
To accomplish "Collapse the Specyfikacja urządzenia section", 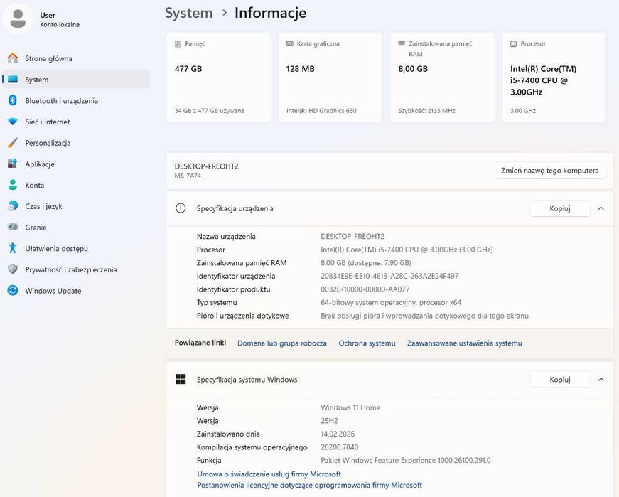I will tap(601, 208).
